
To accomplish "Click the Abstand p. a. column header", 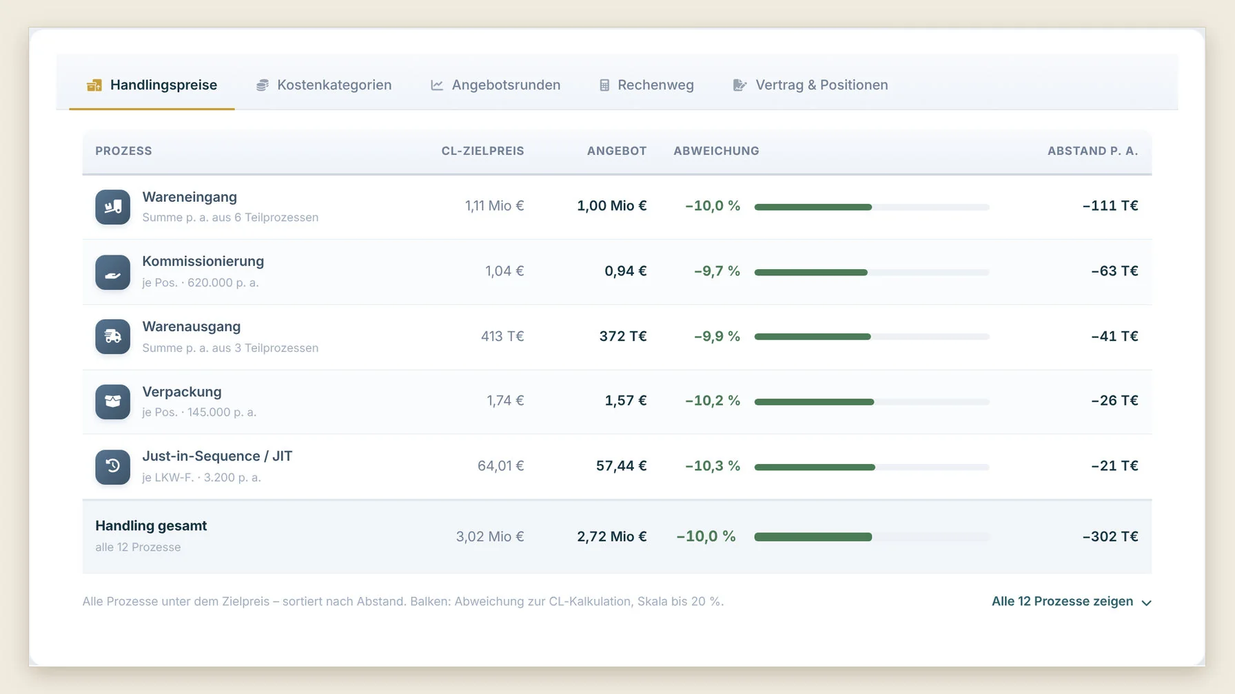I will (x=1092, y=151).
